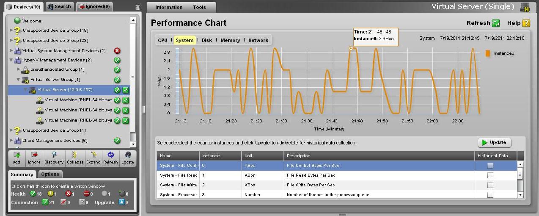Click the red minus Health summary icon
The width and height of the screenshot is (539, 216).
coord(86,194)
